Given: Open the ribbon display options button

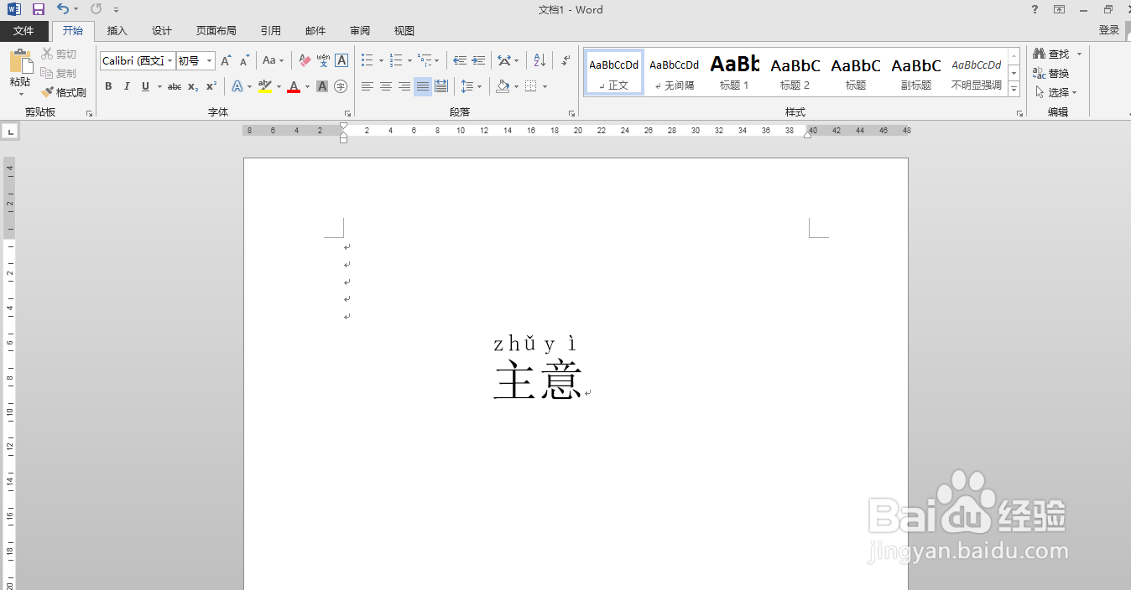Looking at the screenshot, I should [x=1060, y=9].
